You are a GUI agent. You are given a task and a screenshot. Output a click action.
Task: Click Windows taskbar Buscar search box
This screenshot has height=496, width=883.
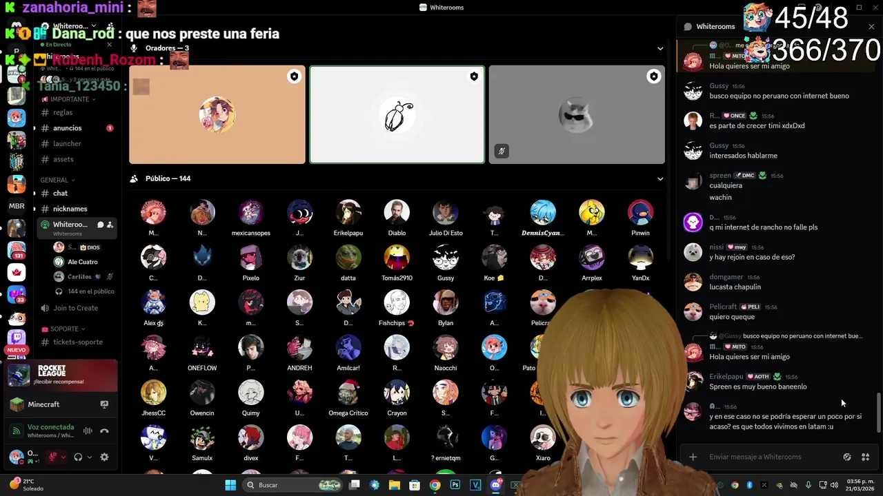tap(294, 485)
